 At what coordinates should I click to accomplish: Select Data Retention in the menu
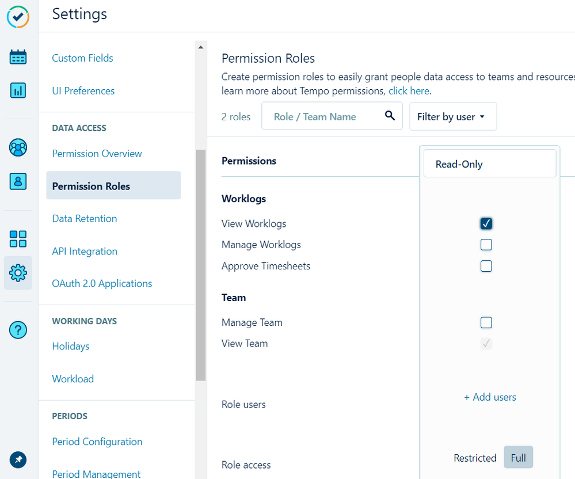tap(84, 218)
